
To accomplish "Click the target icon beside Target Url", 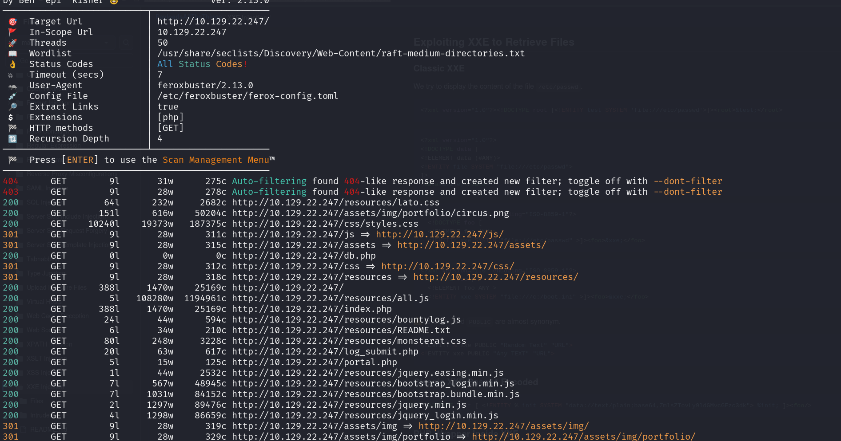I will coord(13,22).
